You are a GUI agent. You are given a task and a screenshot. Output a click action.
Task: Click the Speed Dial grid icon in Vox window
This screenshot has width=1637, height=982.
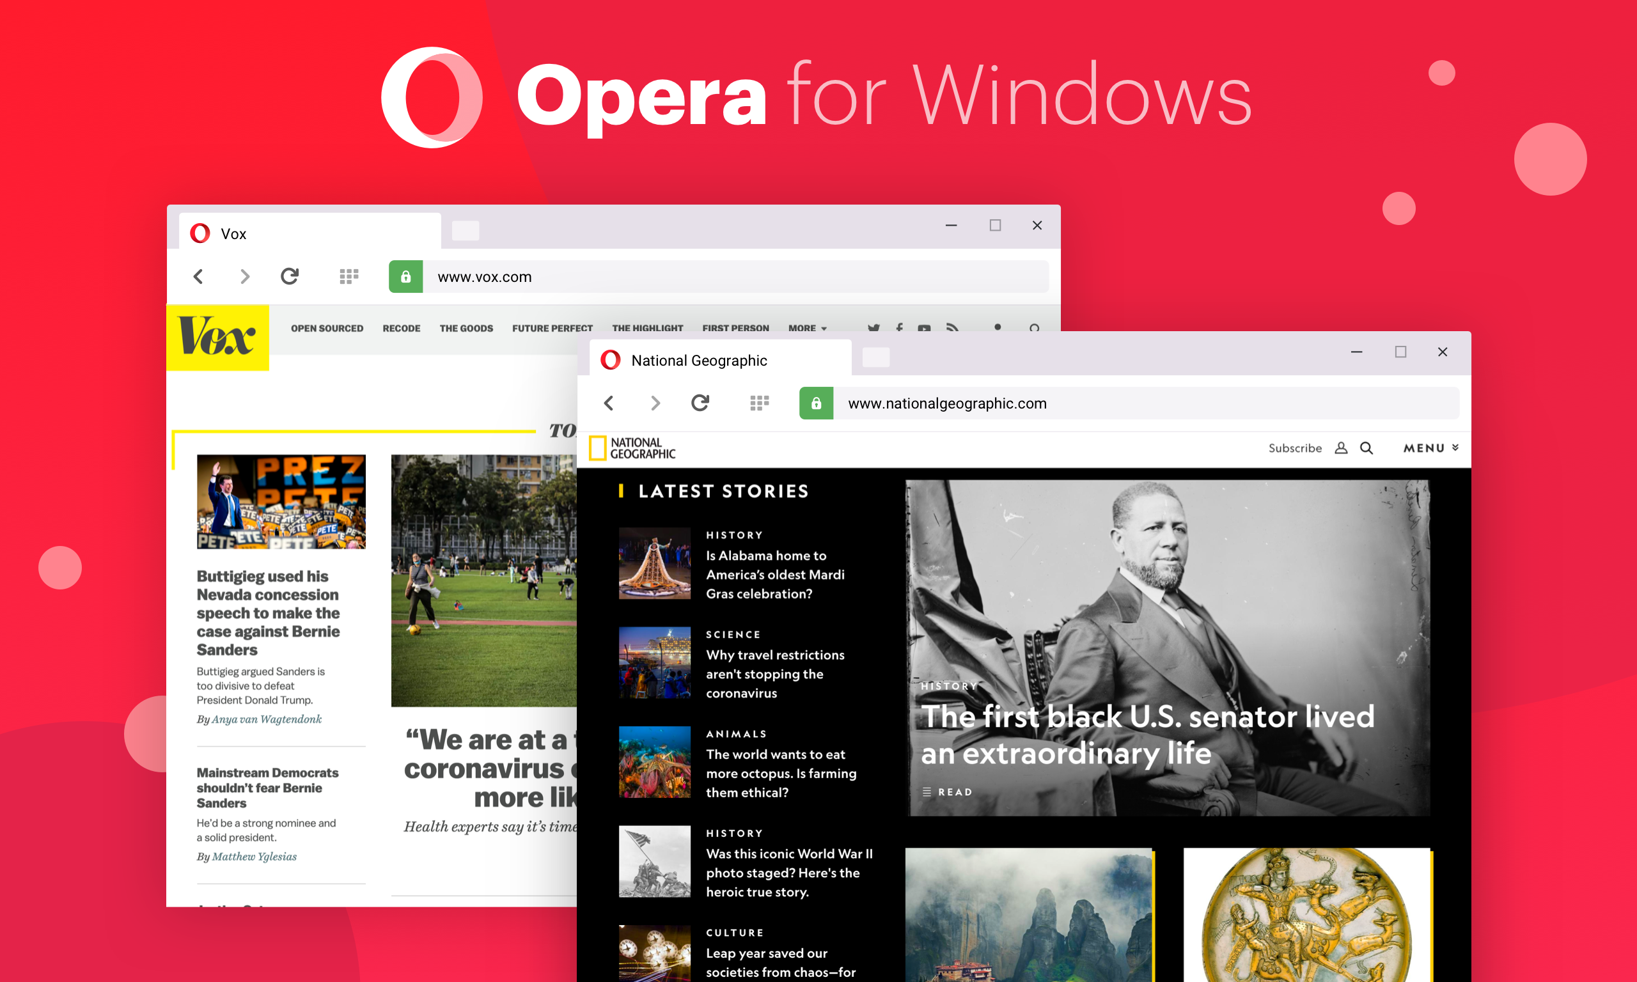point(349,277)
